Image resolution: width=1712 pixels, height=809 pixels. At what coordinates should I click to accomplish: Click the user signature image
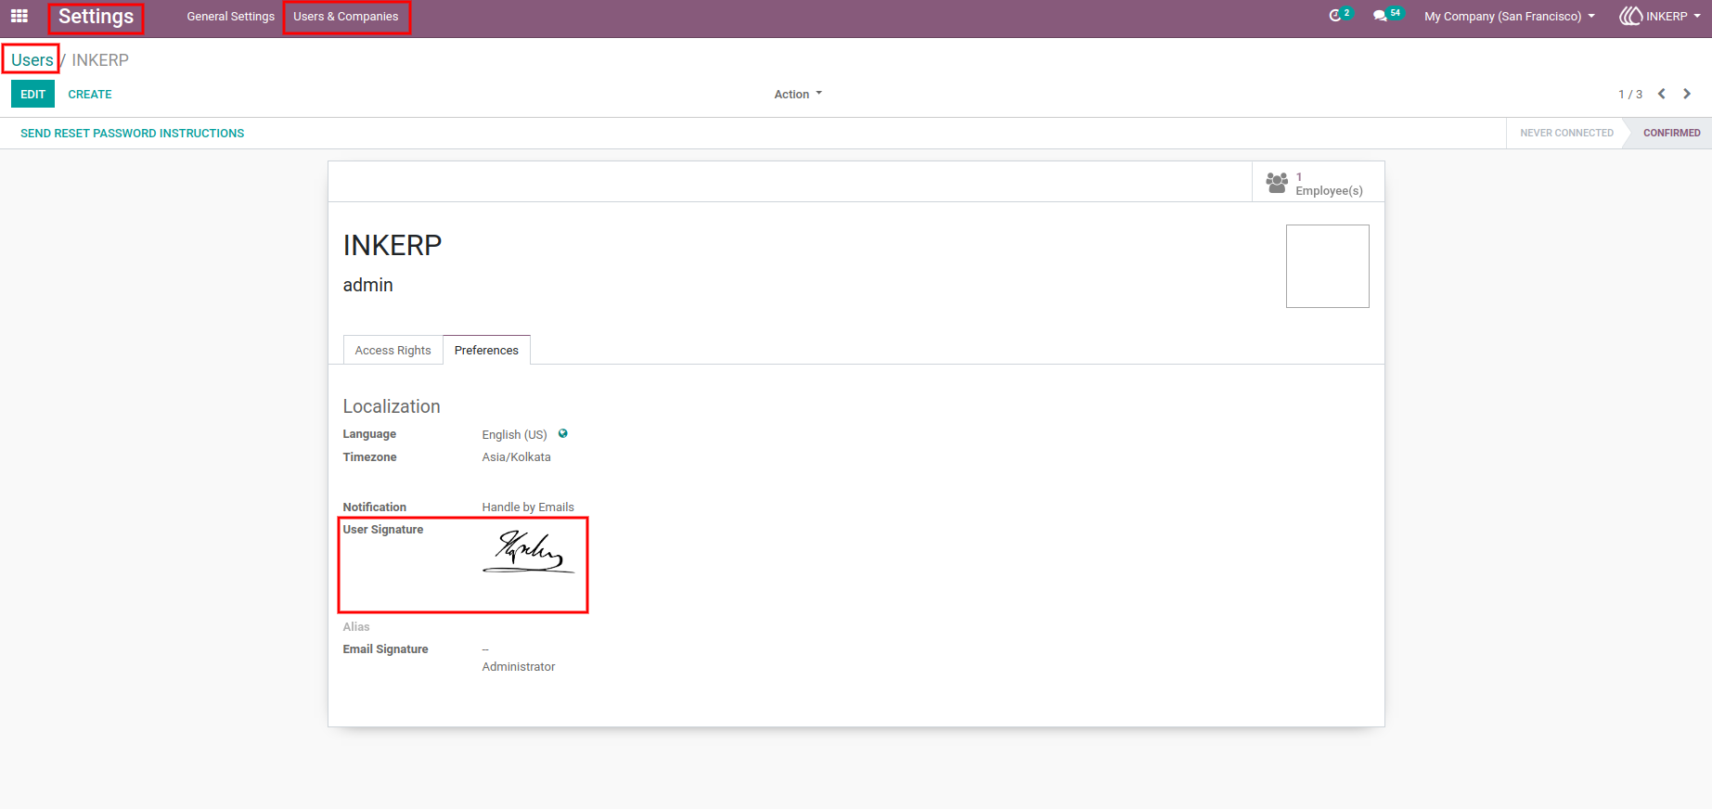pyautogui.click(x=528, y=551)
